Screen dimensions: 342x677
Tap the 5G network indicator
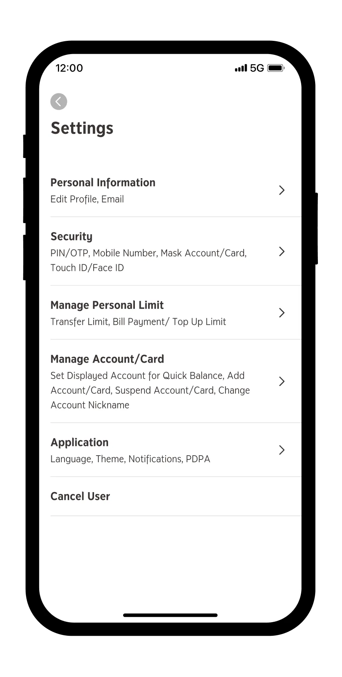(257, 68)
